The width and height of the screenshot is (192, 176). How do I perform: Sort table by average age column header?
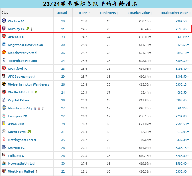[x=85, y=13]
